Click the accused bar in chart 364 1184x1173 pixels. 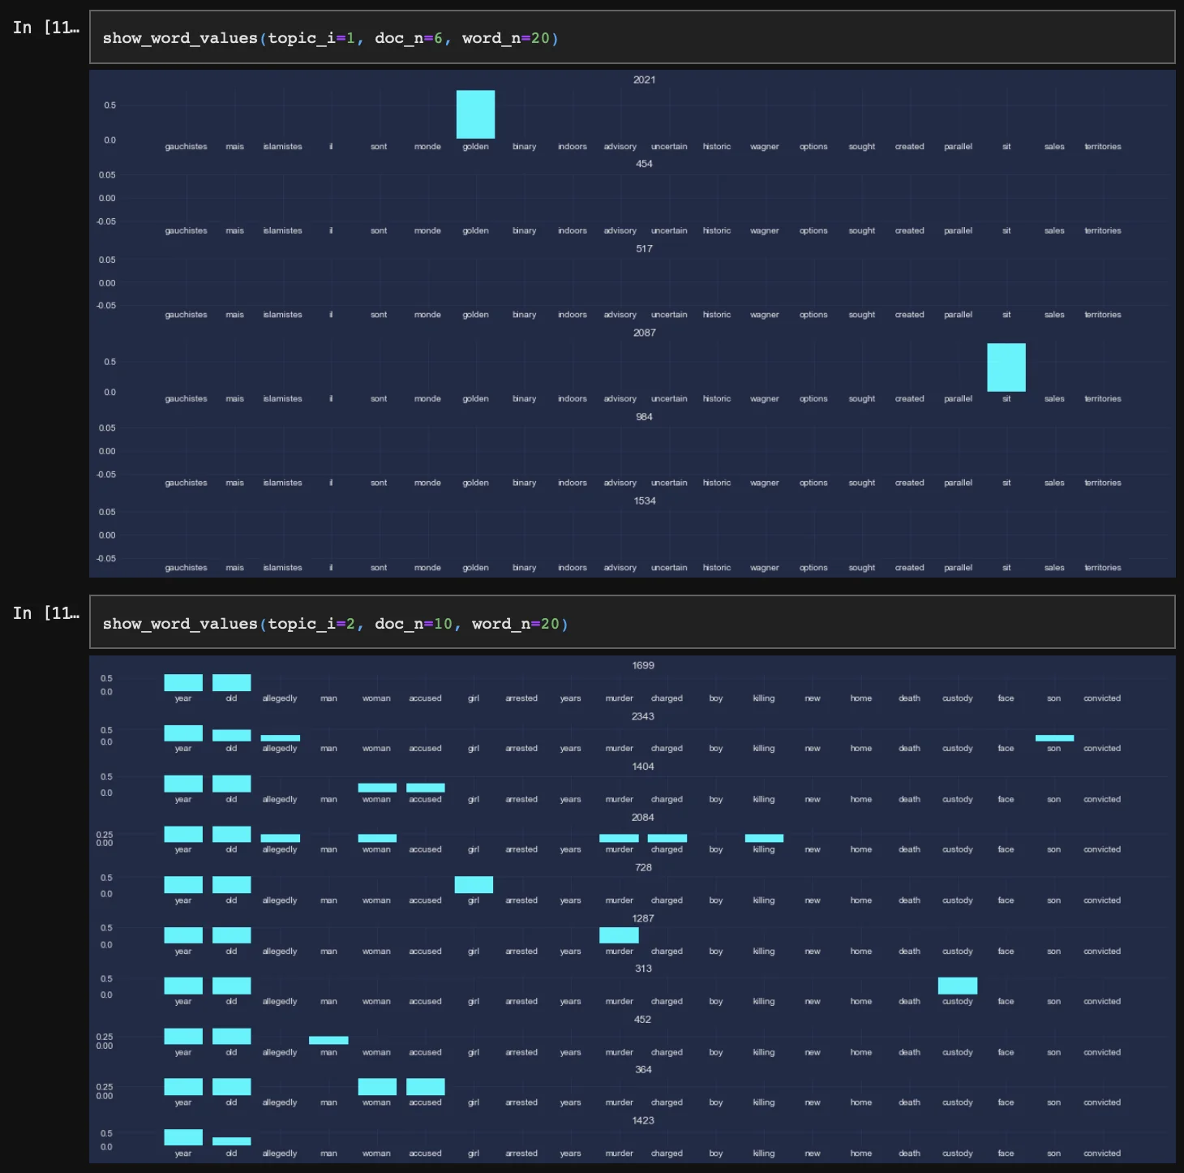point(425,1087)
